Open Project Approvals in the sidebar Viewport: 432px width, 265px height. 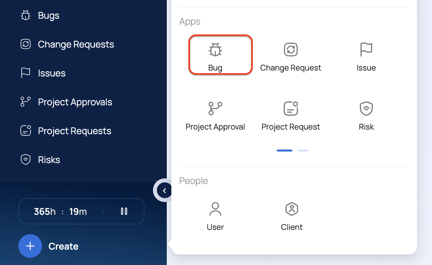pos(75,102)
